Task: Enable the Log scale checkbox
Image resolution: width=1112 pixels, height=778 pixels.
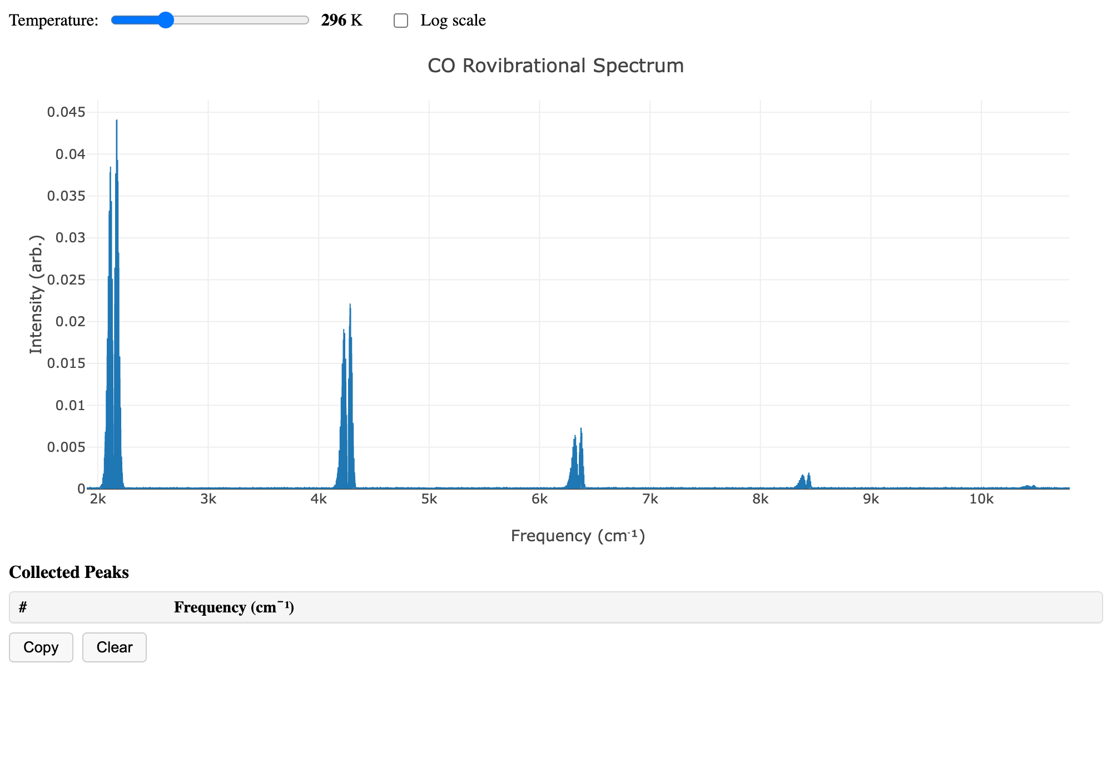Action: [x=401, y=20]
